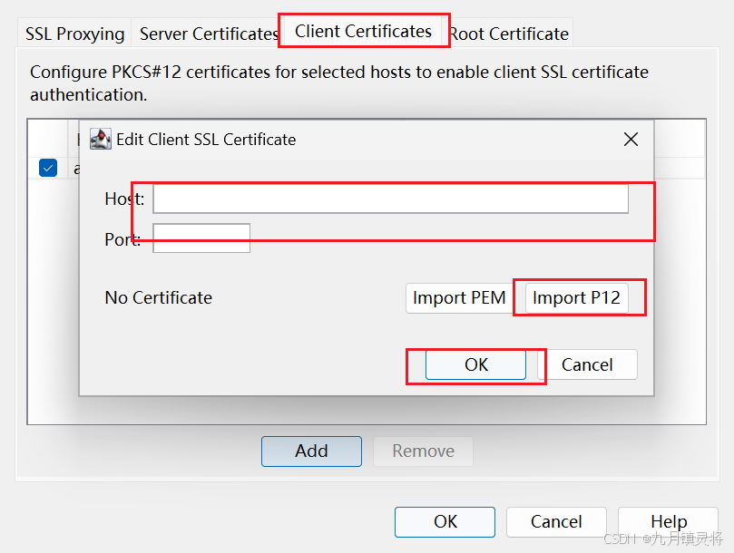734x553 pixels.
Task: Click OK in the SSL Proxying Settings window
Action: pos(445,521)
